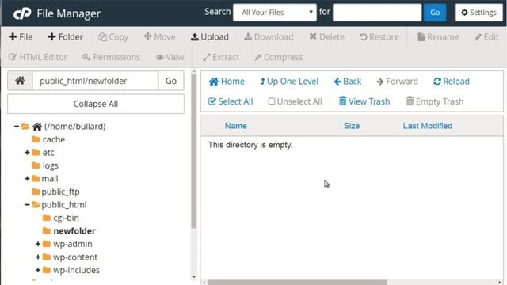The width and height of the screenshot is (507, 285).
Task: Collapse the public_html folder
Action: [x=27, y=205]
